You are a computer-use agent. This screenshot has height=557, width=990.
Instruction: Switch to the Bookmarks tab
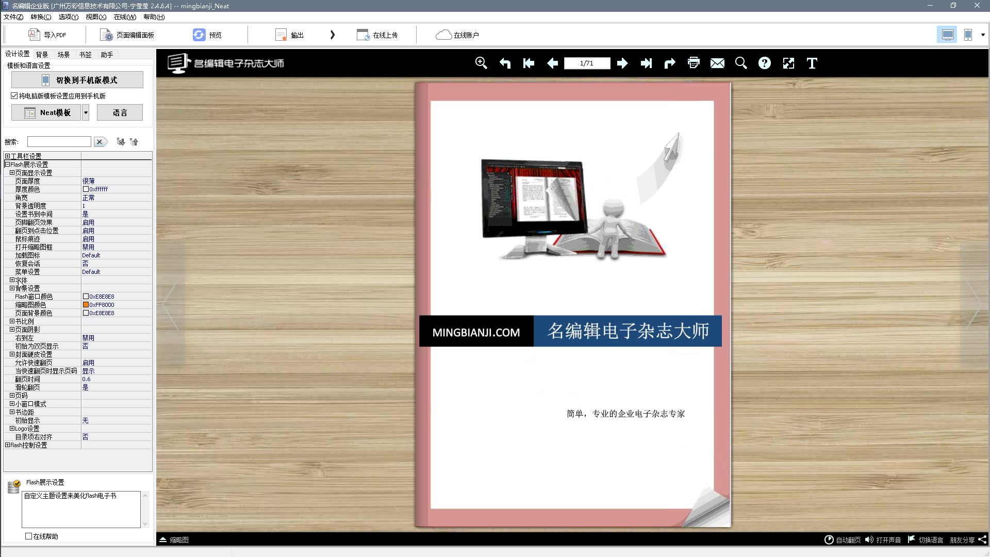(x=85, y=54)
